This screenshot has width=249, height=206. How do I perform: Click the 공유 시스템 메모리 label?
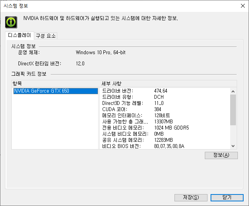pyautogui.click(x=123, y=140)
